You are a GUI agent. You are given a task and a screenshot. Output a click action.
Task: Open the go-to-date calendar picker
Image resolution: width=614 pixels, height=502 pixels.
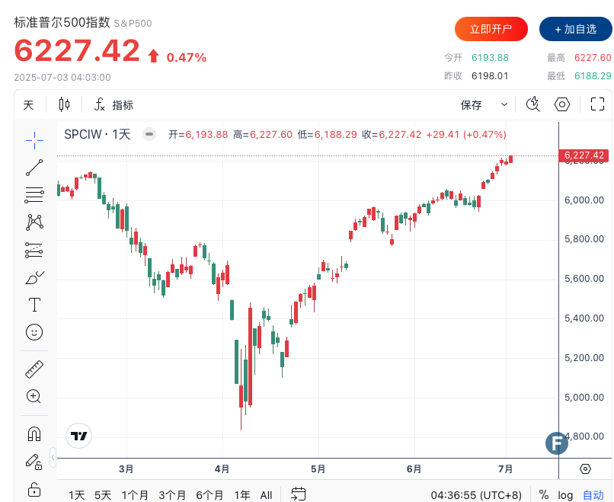point(298,494)
